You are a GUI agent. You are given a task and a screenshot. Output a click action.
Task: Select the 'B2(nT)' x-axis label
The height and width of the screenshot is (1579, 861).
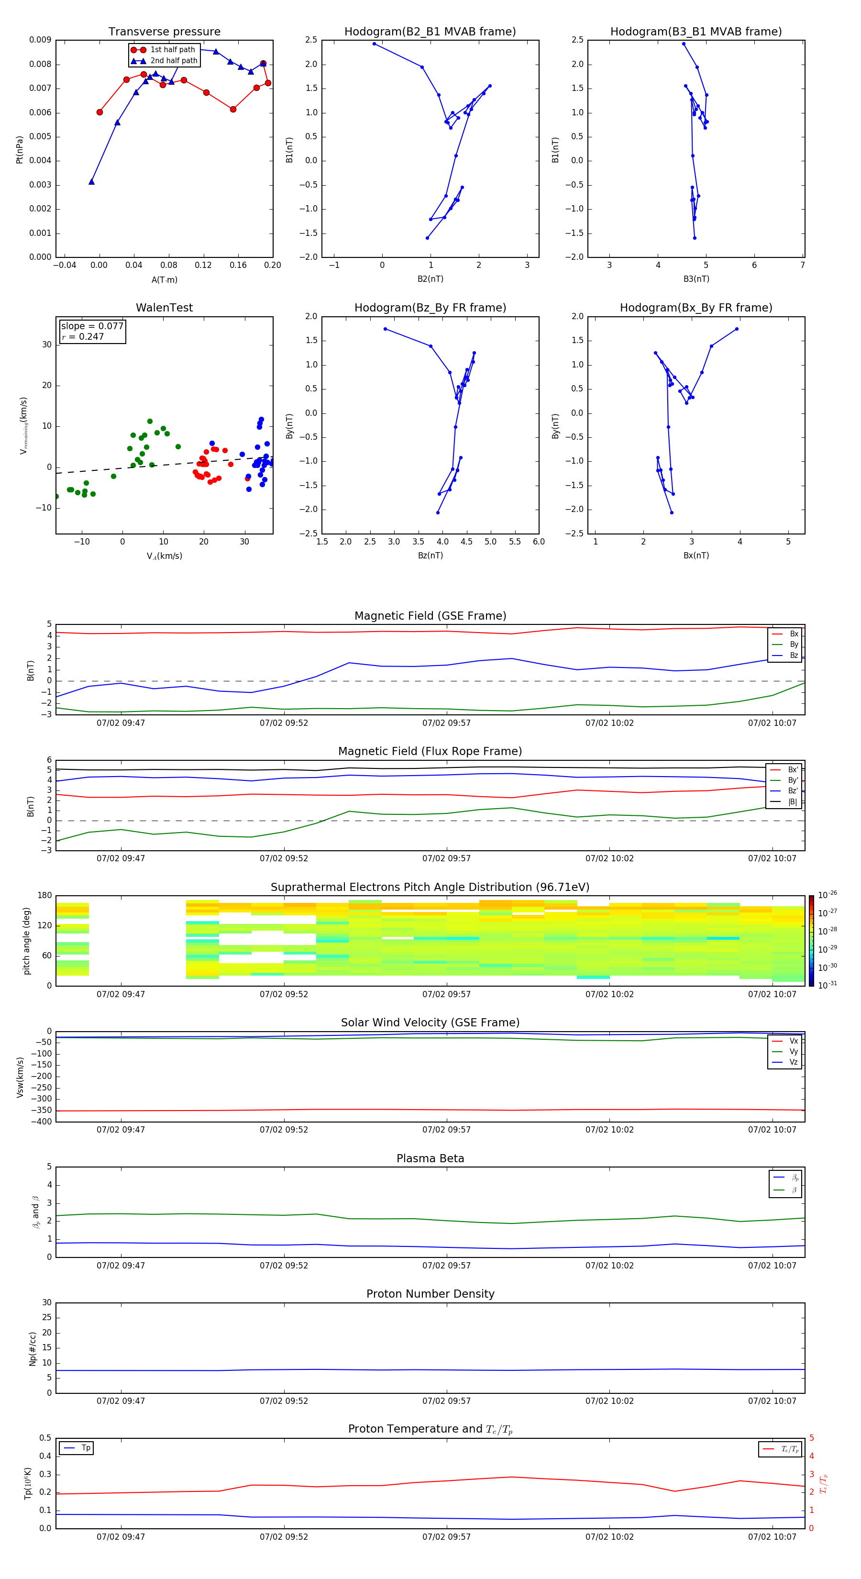tap(430, 279)
